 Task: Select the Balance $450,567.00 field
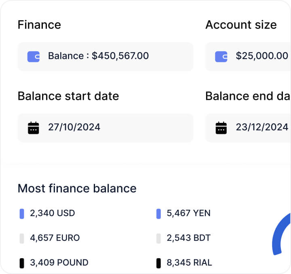tap(105, 57)
